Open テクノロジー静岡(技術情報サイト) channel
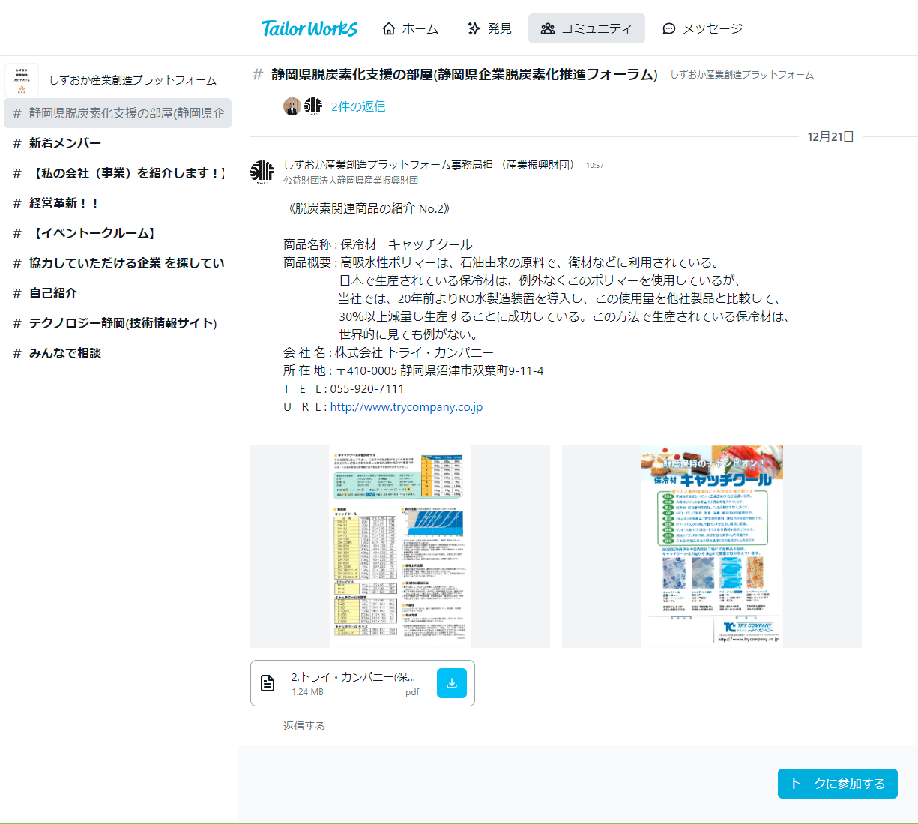The width and height of the screenshot is (918, 824). pos(118,323)
